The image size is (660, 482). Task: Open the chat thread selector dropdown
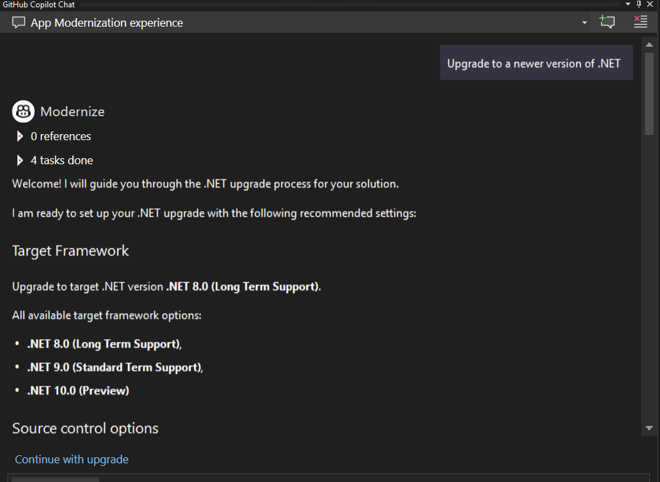[585, 23]
